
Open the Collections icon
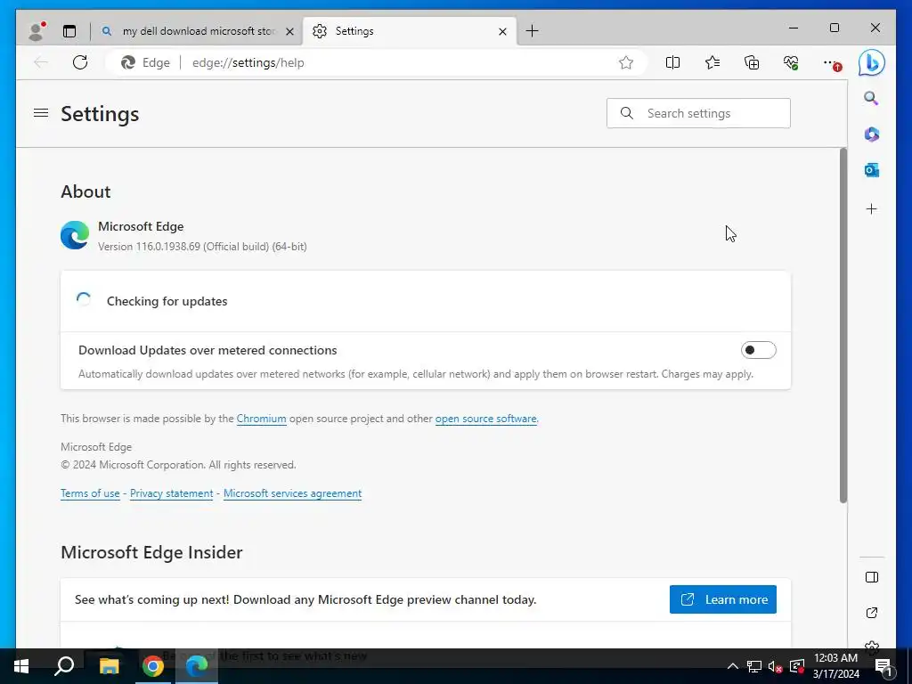752,62
